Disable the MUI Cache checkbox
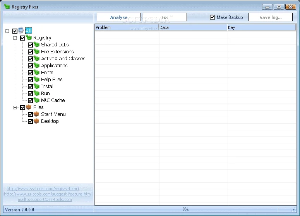The width and height of the screenshot is (300, 216). [31, 100]
